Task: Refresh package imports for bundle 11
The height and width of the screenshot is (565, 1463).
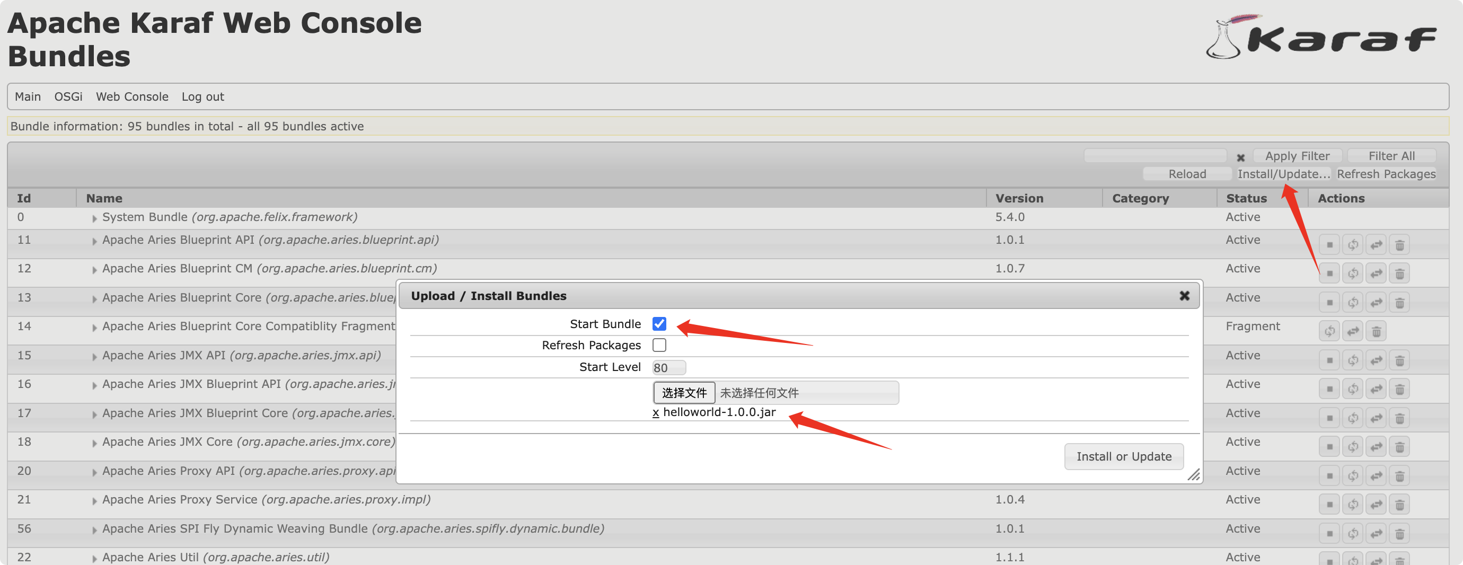Action: [x=1353, y=245]
